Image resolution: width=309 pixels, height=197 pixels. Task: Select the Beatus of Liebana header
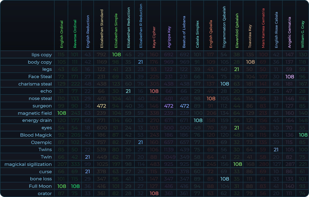point(184,32)
